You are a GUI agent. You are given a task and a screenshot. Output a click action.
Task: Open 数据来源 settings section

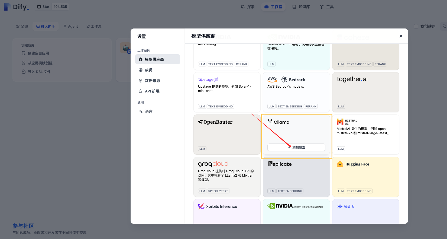click(158, 81)
